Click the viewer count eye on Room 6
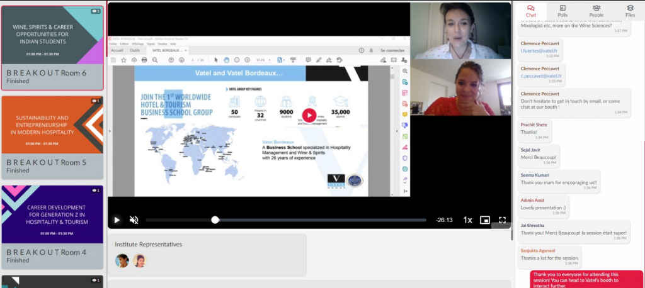Viewport: 645px width, 288px height. tap(96, 11)
